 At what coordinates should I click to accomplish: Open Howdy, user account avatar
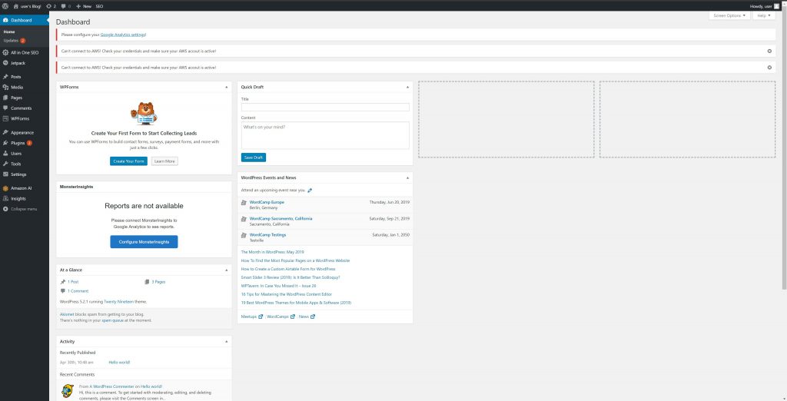(x=776, y=6)
